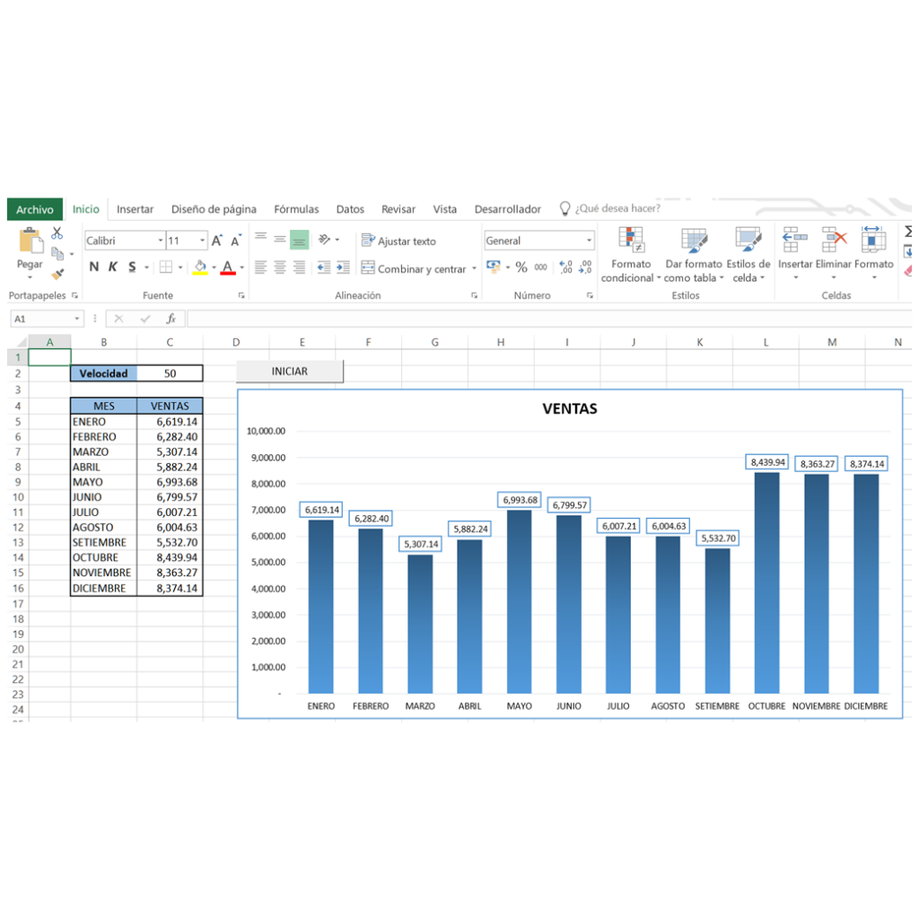919x919 pixels.
Task: Click the insert function fx icon
Action: click(171, 319)
